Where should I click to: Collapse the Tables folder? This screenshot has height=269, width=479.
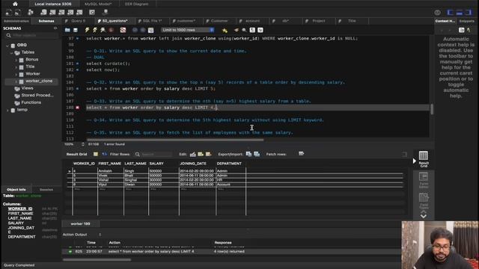coord(12,52)
